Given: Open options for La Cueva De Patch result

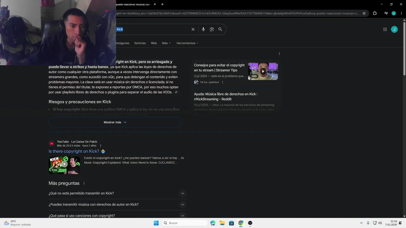Looking at the screenshot, I should [101, 146].
